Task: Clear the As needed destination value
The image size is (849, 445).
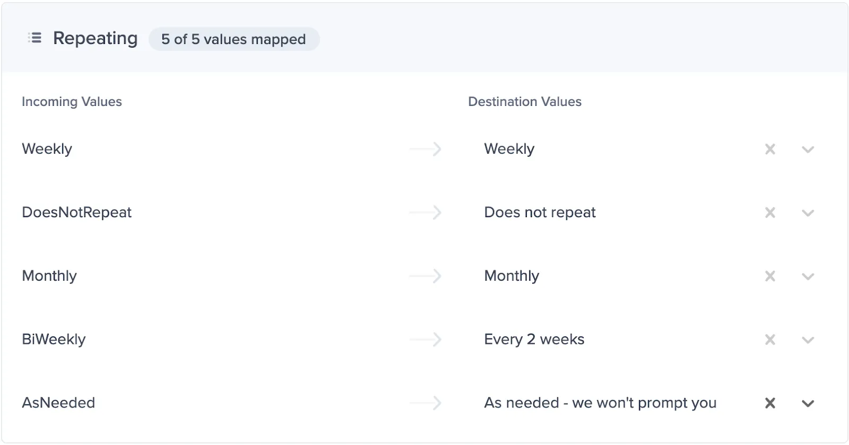Action: 770,403
